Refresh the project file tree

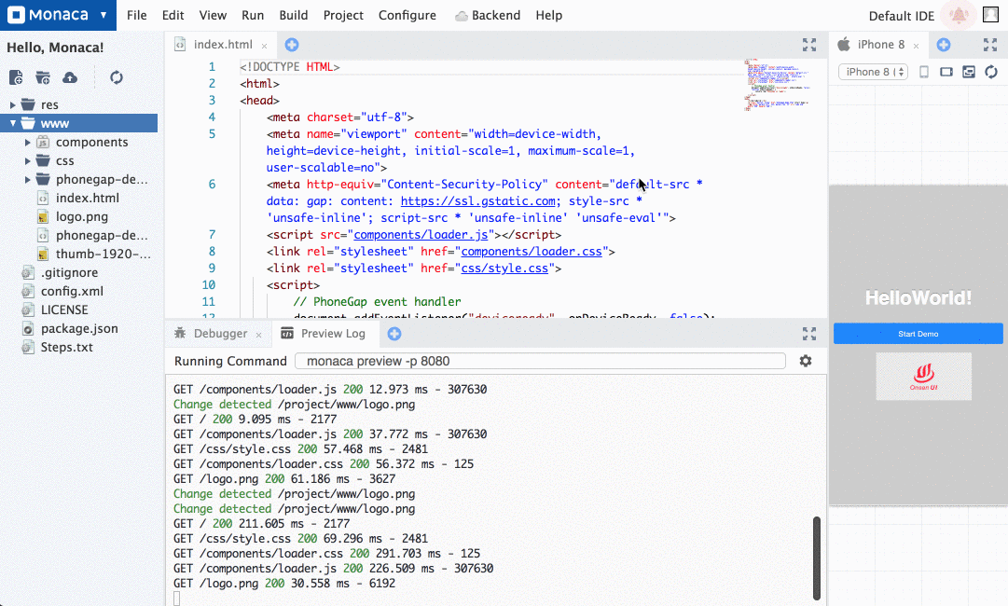tap(117, 77)
